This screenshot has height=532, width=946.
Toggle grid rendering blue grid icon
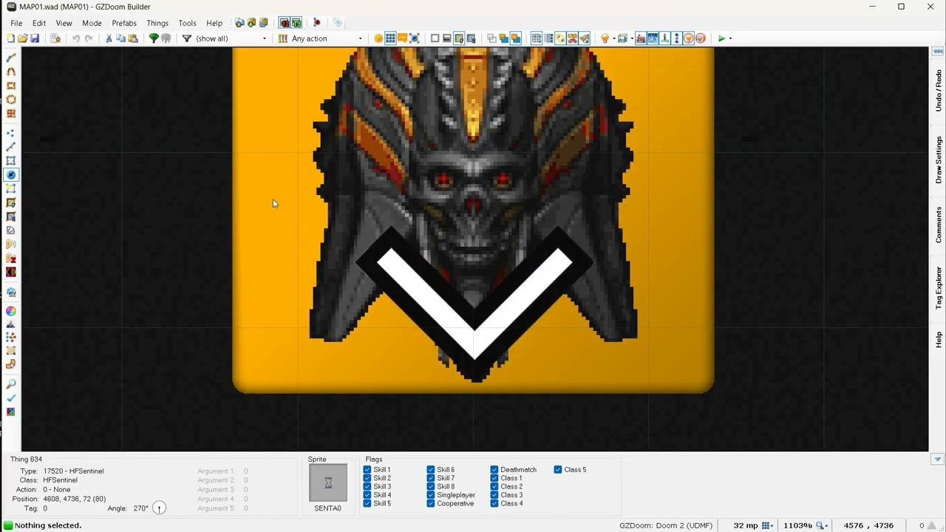point(390,38)
